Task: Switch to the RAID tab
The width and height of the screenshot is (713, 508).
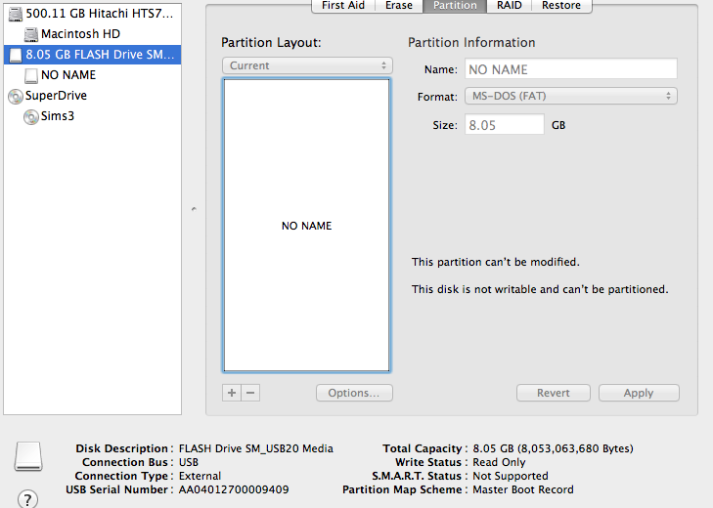Action: pos(510,6)
